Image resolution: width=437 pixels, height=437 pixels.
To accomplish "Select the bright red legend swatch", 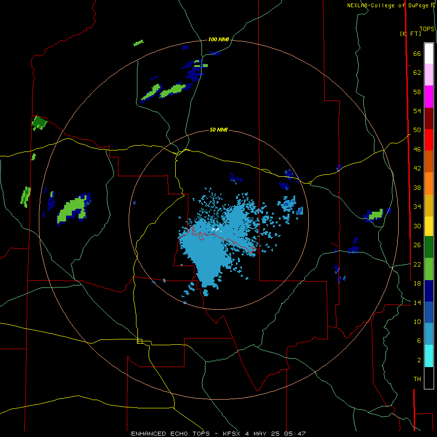I will (429, 140).
